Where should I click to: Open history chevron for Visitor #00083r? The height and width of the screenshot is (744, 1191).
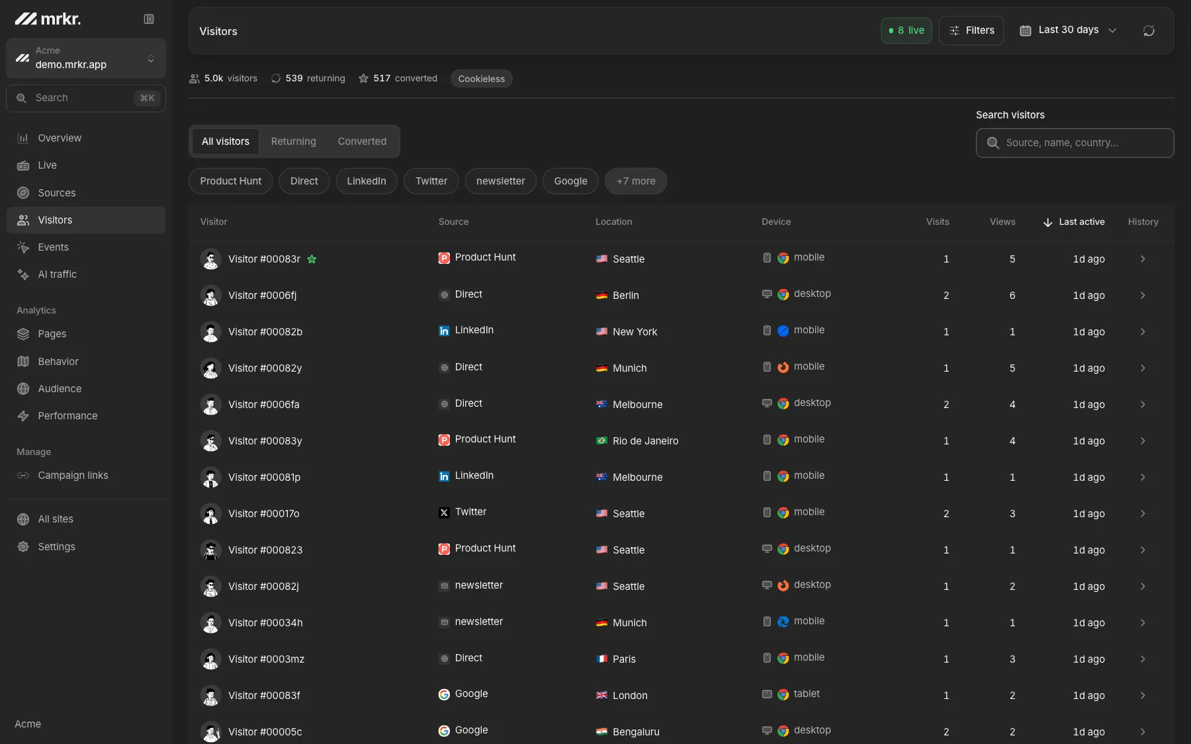(1143, 259)
